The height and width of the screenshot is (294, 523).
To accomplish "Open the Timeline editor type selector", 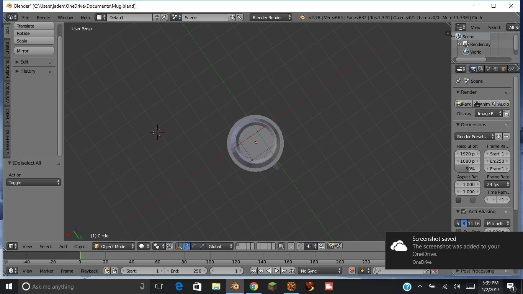I will [x=13, y=271].
